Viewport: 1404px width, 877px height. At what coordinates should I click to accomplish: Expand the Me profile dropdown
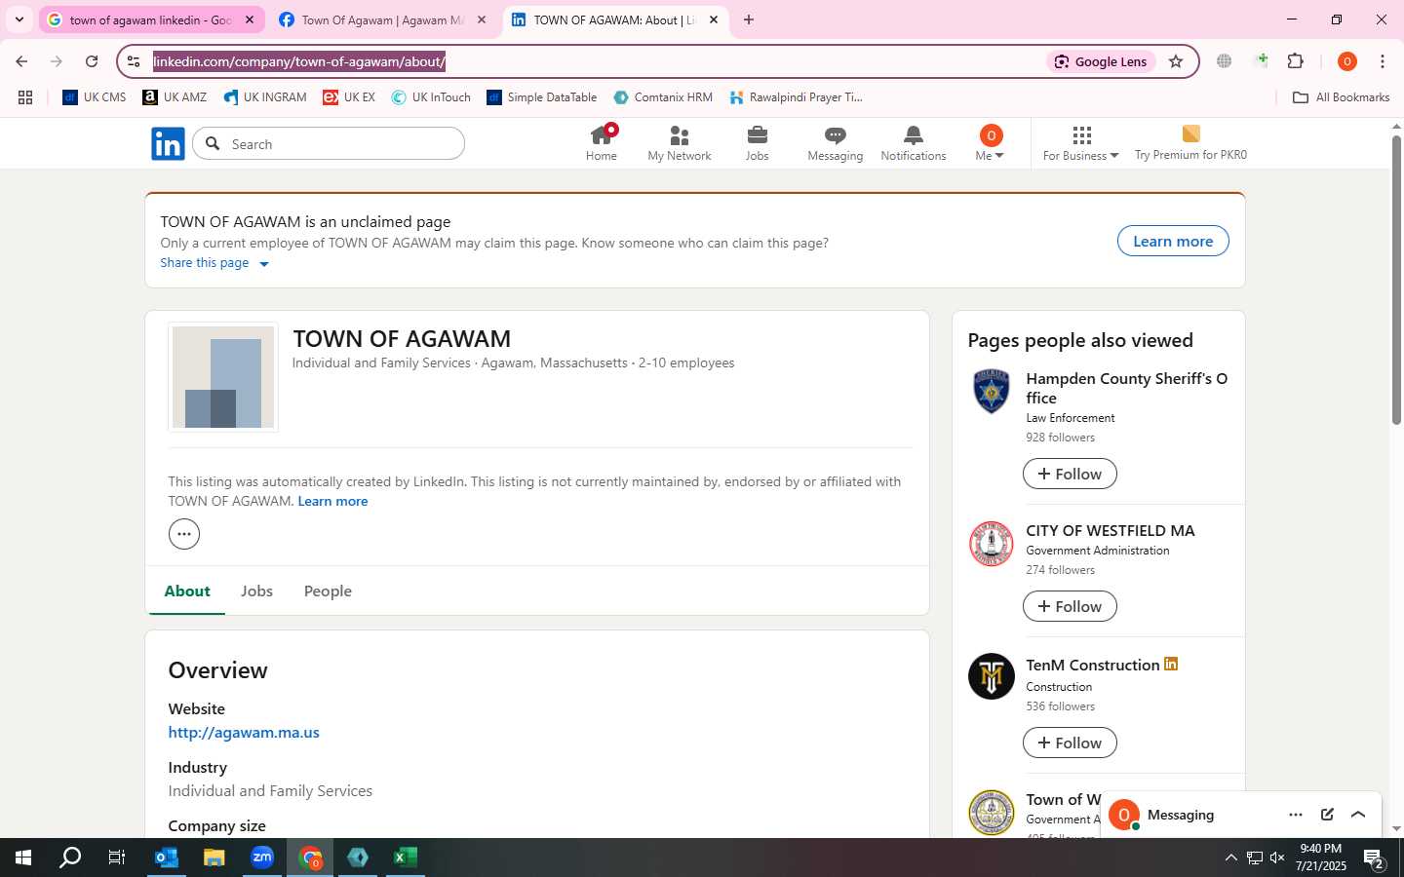(x=990, y=143)
